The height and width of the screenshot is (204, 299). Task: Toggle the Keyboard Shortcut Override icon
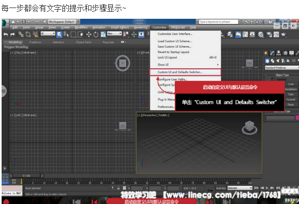click(x=141, y=34)
